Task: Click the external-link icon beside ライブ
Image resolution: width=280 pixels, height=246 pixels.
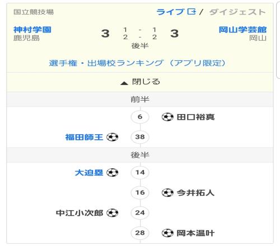Action: tap(192, 12)
